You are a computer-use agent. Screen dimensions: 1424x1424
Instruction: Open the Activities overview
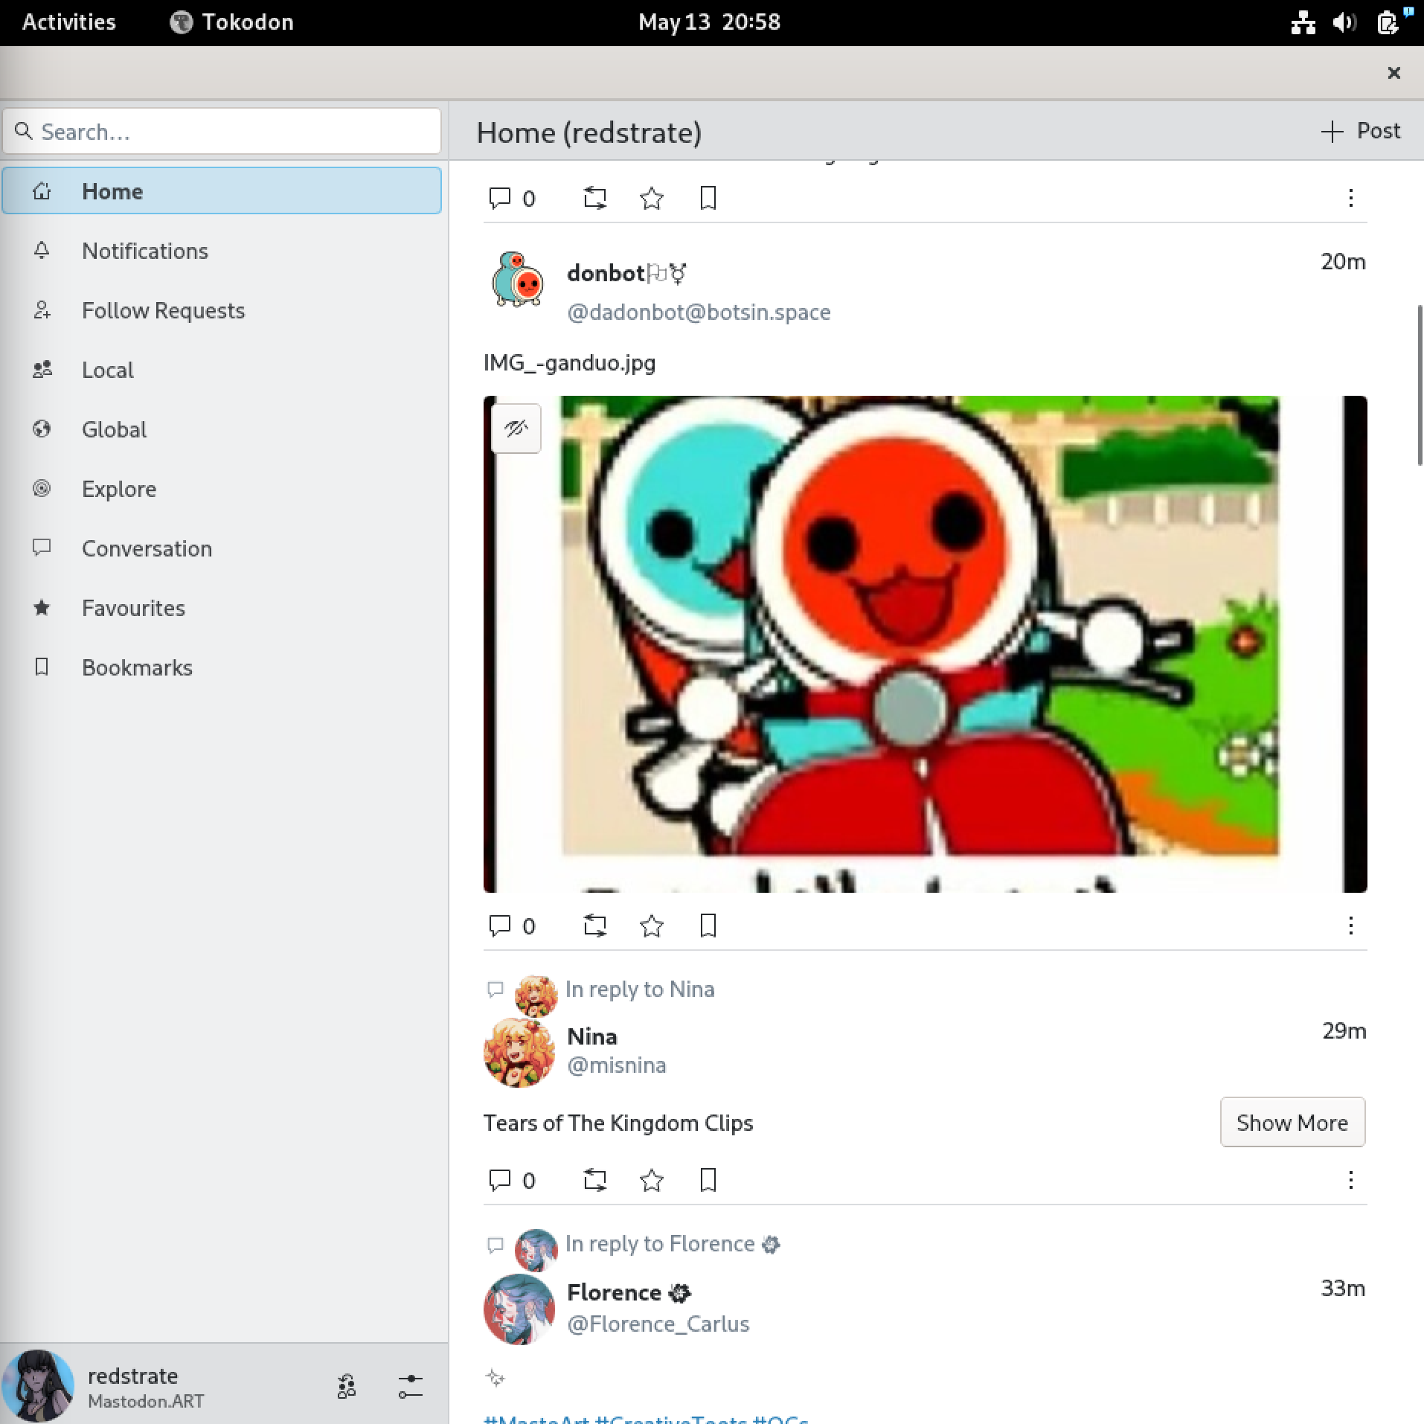[69, 22]
